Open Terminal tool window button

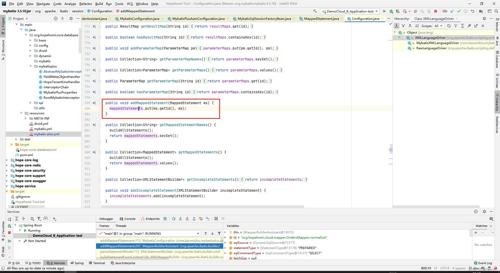tap(97, 263)
